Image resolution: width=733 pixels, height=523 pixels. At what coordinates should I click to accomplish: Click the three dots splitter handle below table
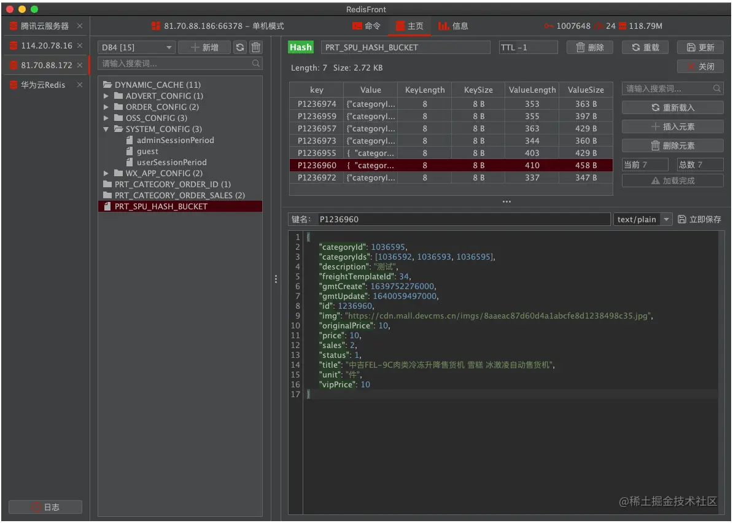tap(506, 201)
